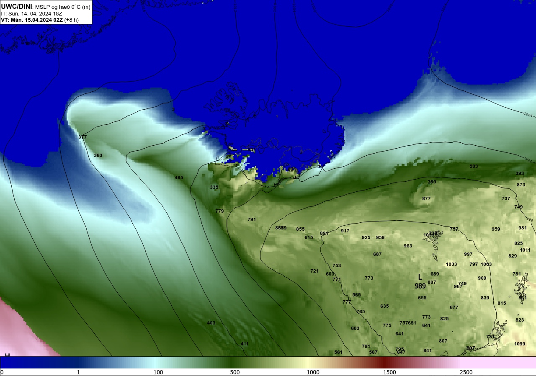Click the 687 height value
Viewport: 536px width, 376px height.
tap(377, 254)
